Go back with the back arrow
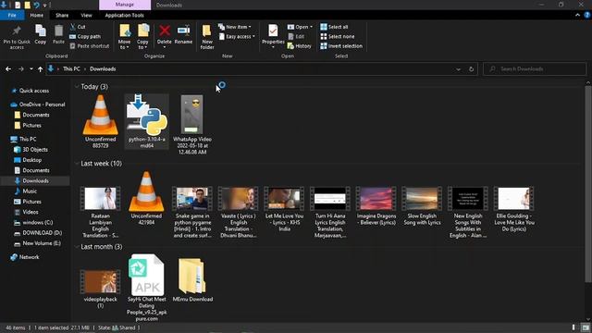This screenshot has width=592, height=333. pos(8,69)
